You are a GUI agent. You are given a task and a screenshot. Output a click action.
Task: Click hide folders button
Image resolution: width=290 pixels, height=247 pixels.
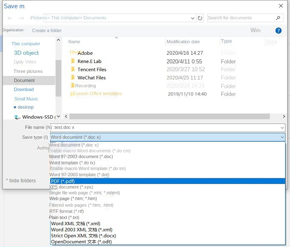pyautogui.click(x=21, y=181)
